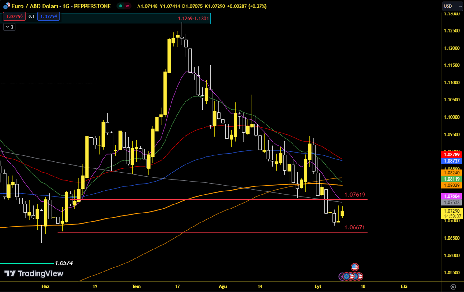Click the topmost US flag economic event icon
The width and height of the screenshot is (464, 292).
click(354, 267)
